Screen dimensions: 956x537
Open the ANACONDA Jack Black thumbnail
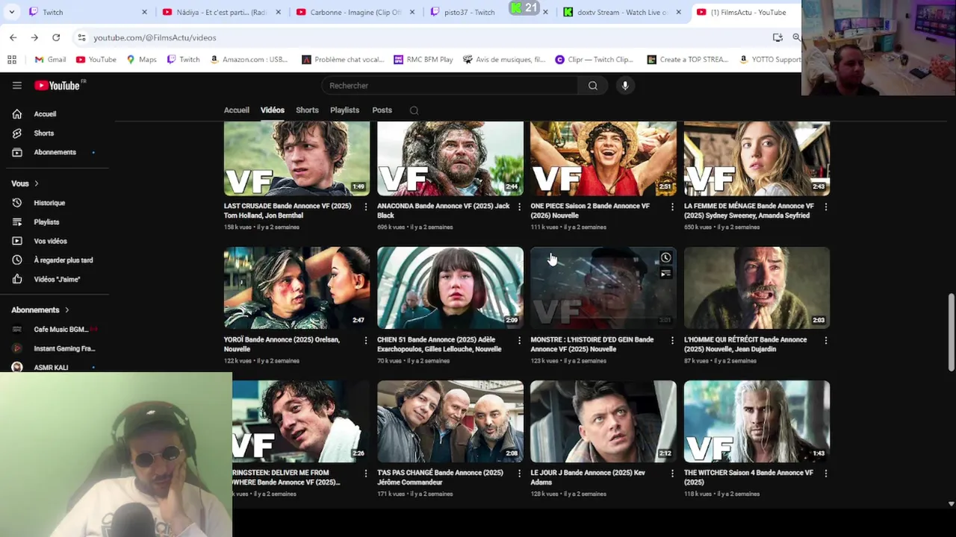(x=450, y=158)
